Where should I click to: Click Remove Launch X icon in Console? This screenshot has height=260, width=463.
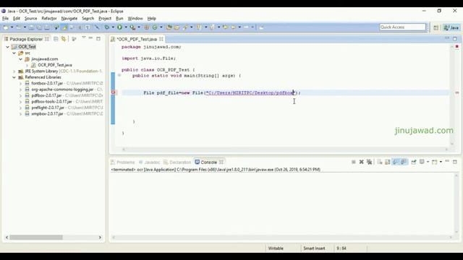[x=362, y=162]
